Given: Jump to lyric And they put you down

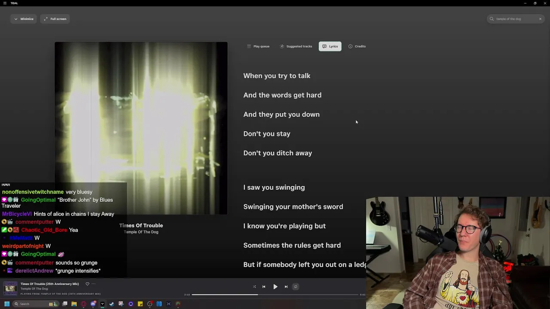Looking at the screenshot, I should coord(281,115).
